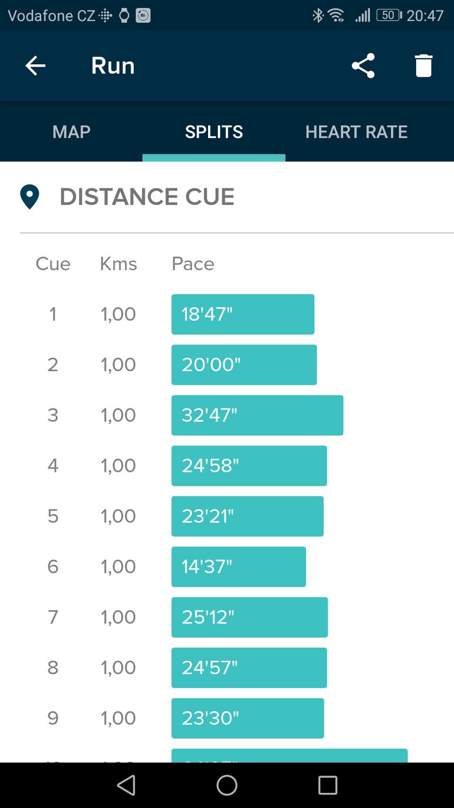
Task: Select the 25'12" pace bar
Action: click(249, 617)
